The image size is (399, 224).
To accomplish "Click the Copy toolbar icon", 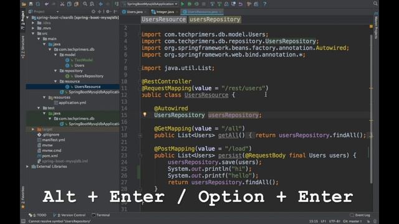I will click(x=69, y=4).
